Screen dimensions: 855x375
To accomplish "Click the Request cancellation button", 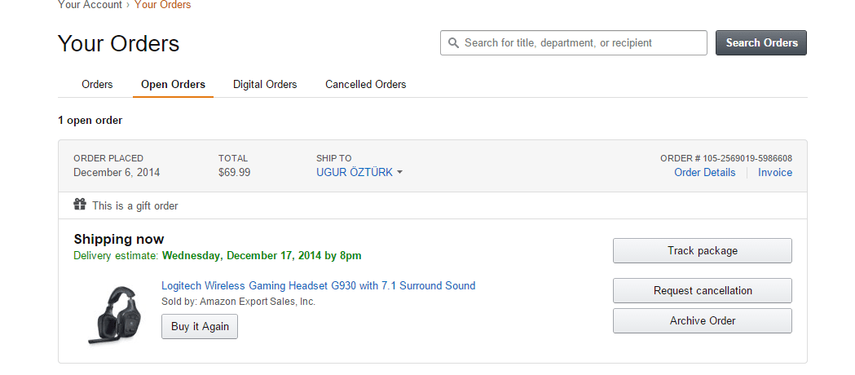I will (702, 291).
